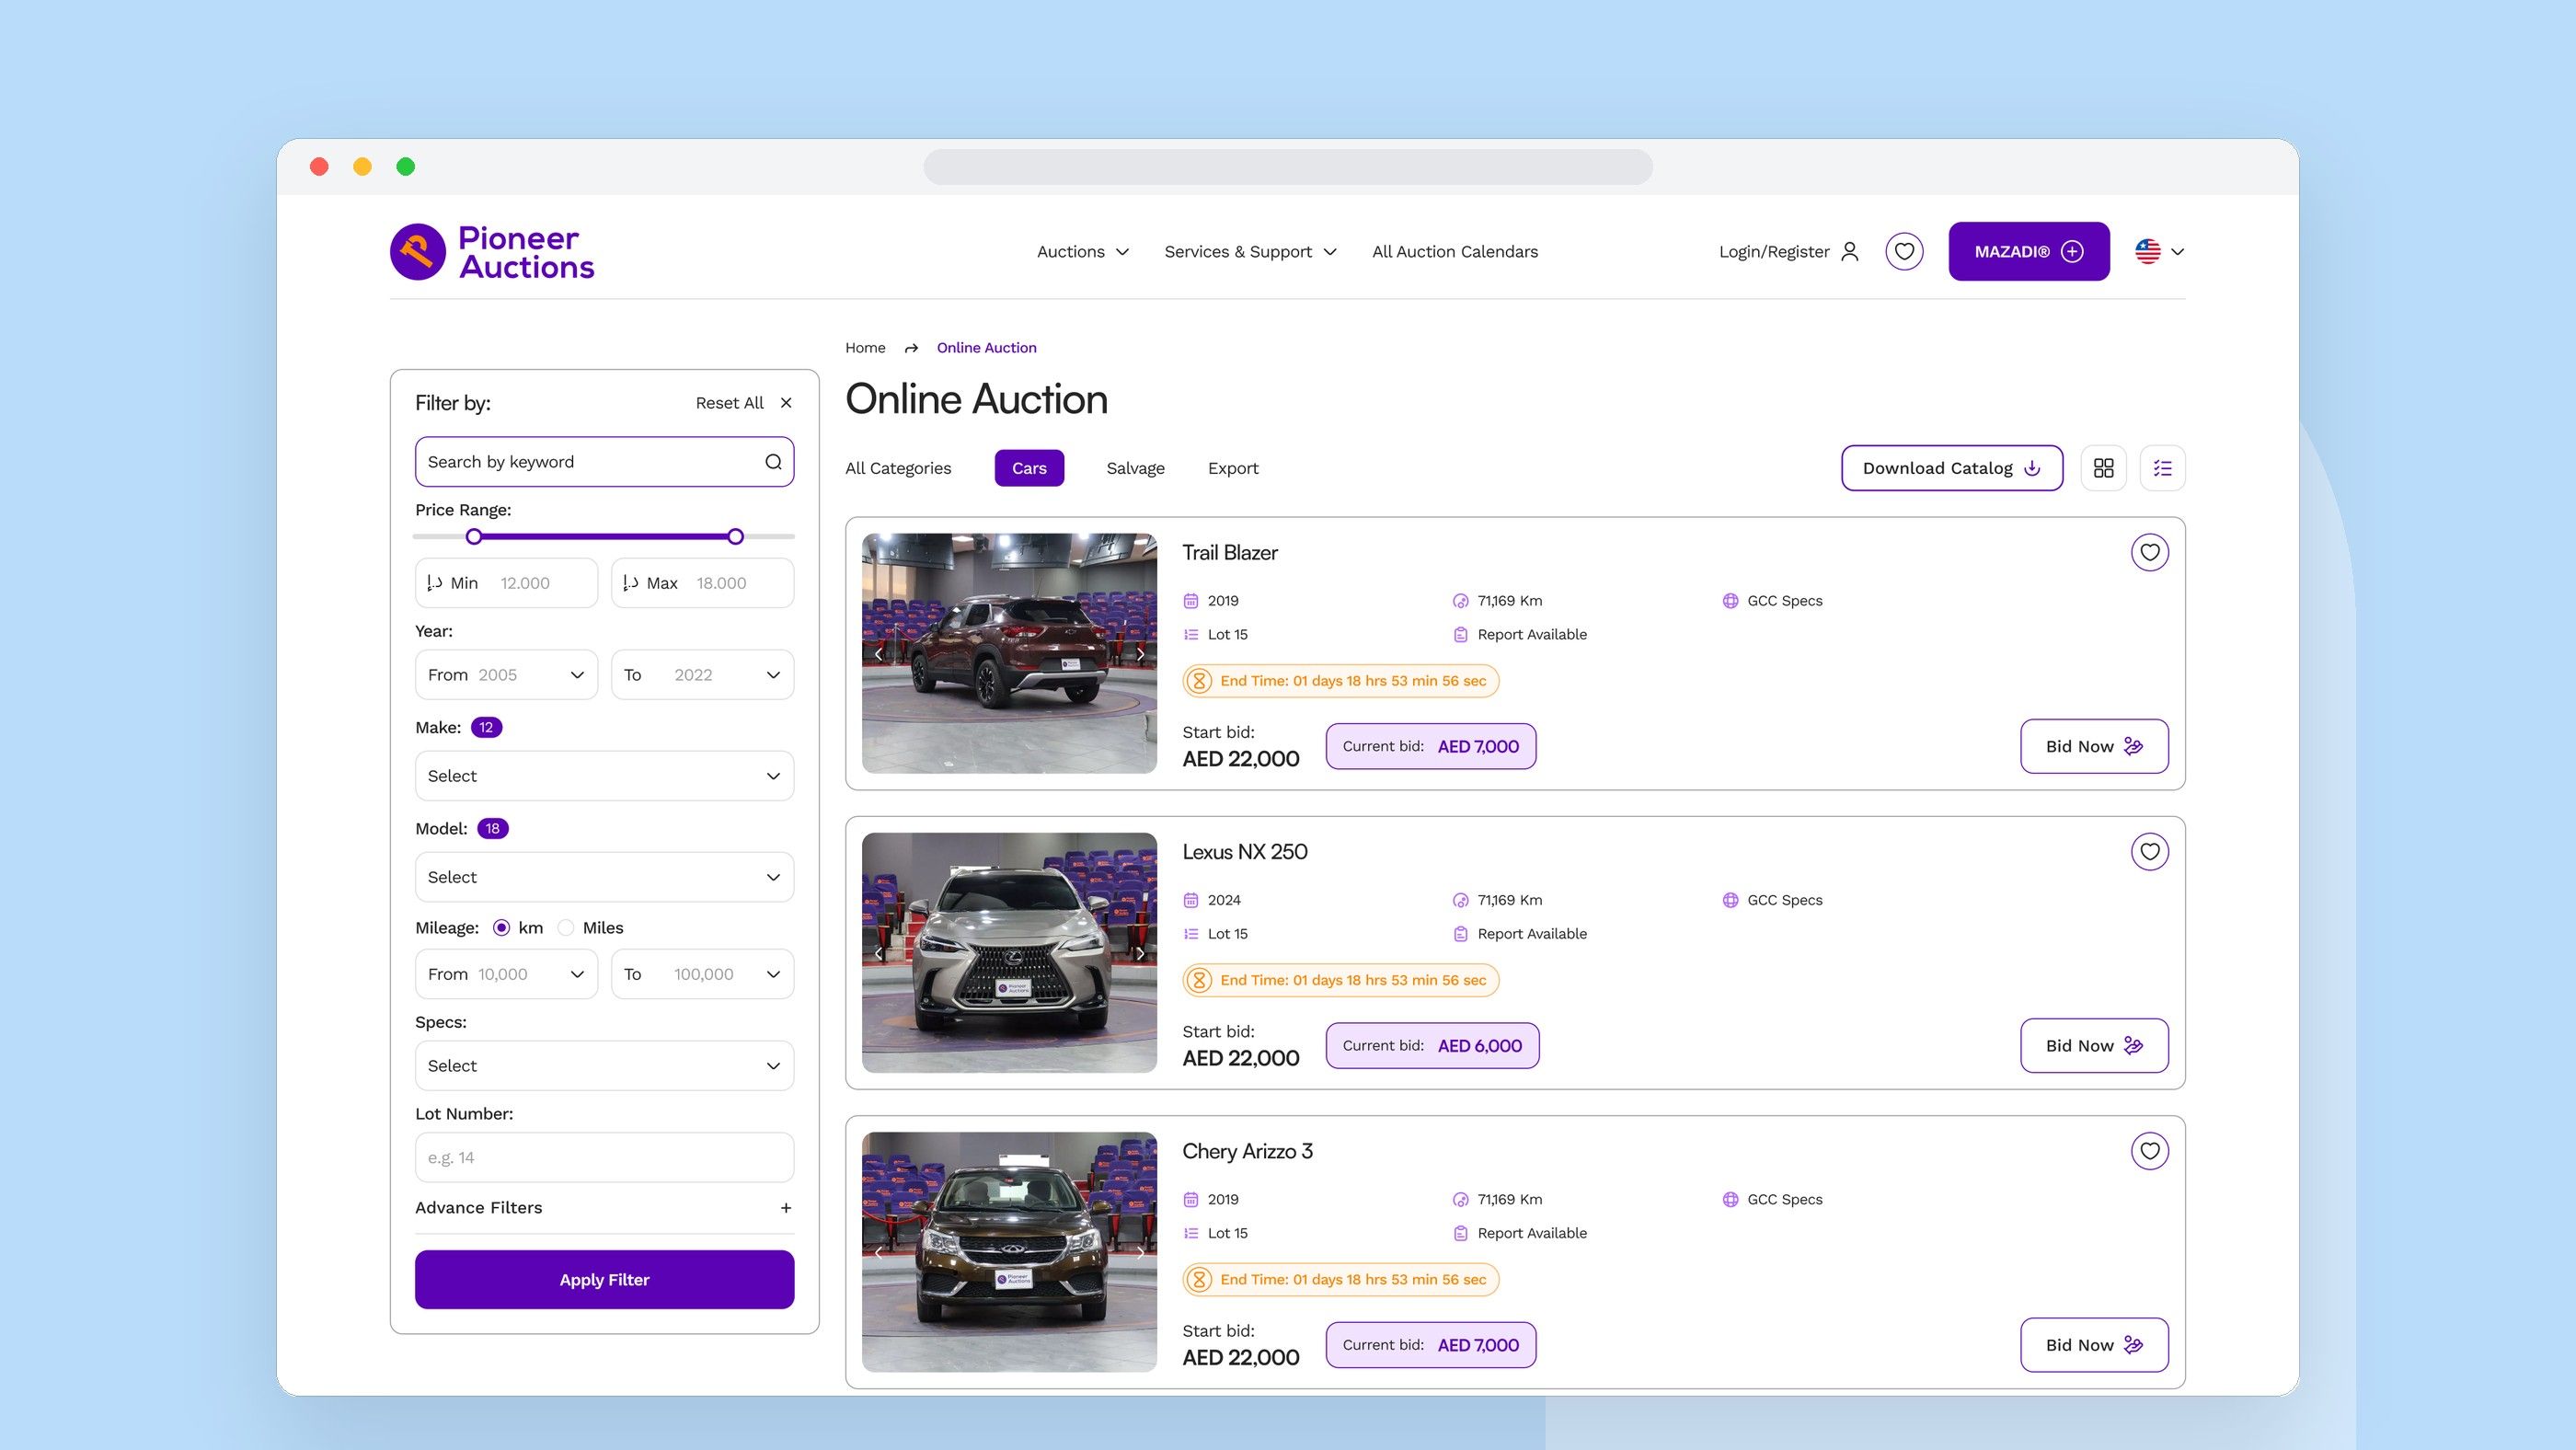Show previous photo of Lexus NX 250
The image size is (2576, 1450).
point(879,953)
